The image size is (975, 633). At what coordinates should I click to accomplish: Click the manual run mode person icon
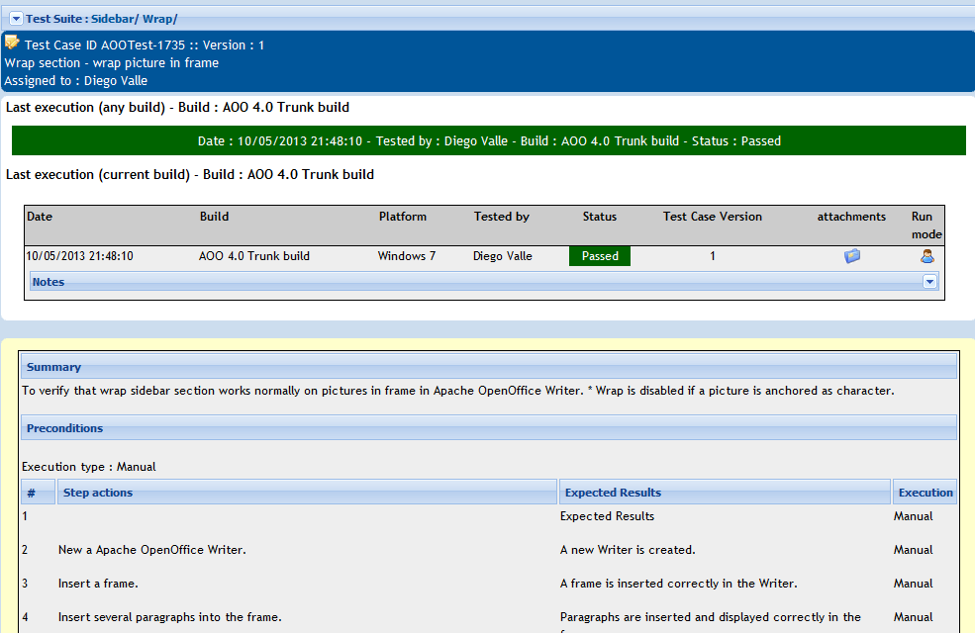(927, 256)
